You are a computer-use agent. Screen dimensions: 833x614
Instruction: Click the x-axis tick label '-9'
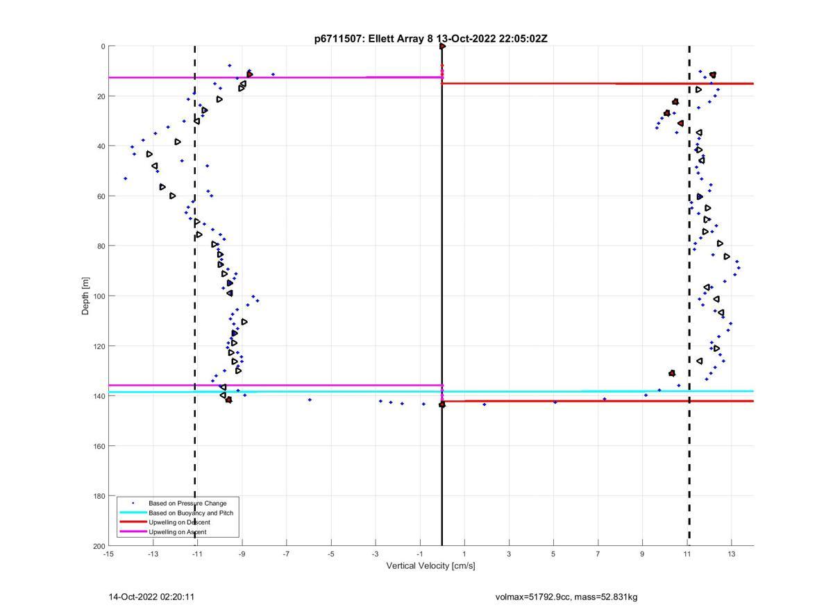click(x=242, y=554)
